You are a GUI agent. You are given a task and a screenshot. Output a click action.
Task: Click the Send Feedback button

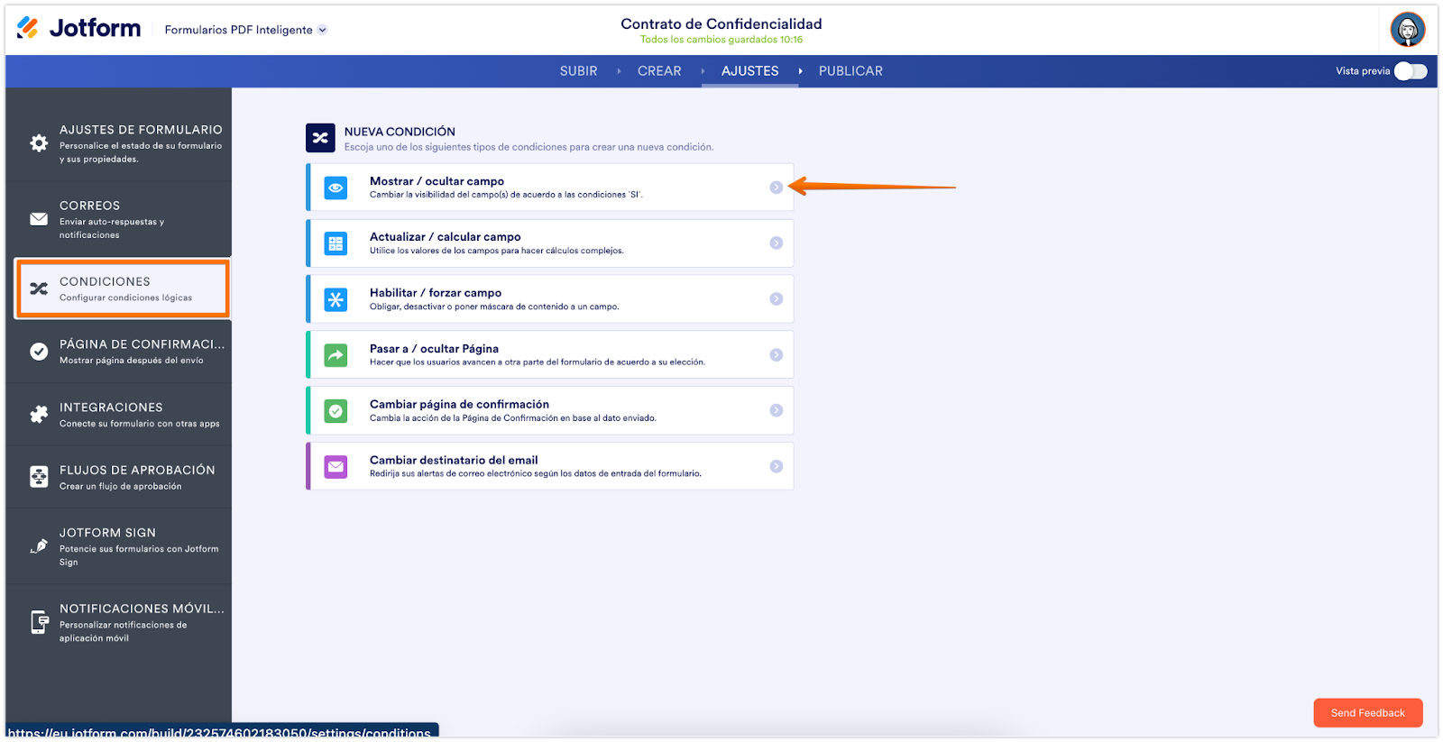click(1368, 713)
